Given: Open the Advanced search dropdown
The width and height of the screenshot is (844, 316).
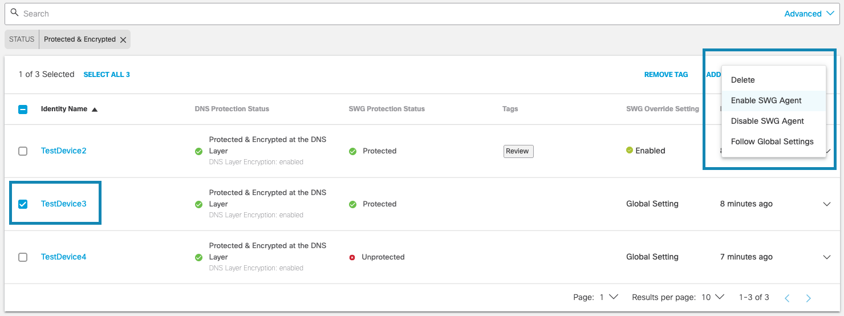Looking at the screenshot, I should tap(809, 14).
